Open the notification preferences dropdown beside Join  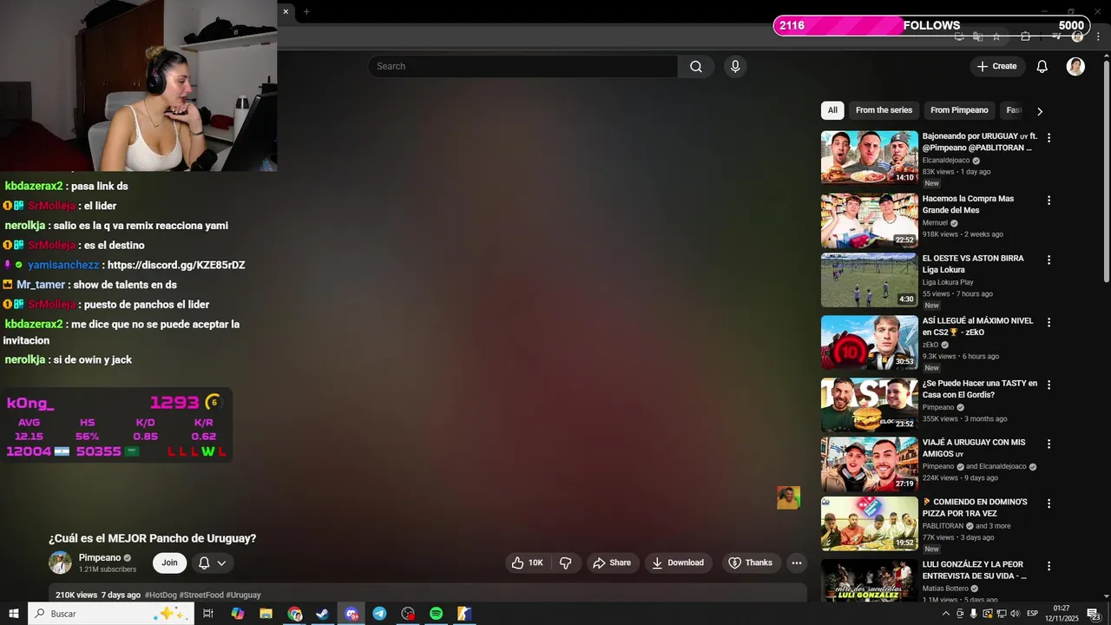pyautogui.click(x=212, y=563)
